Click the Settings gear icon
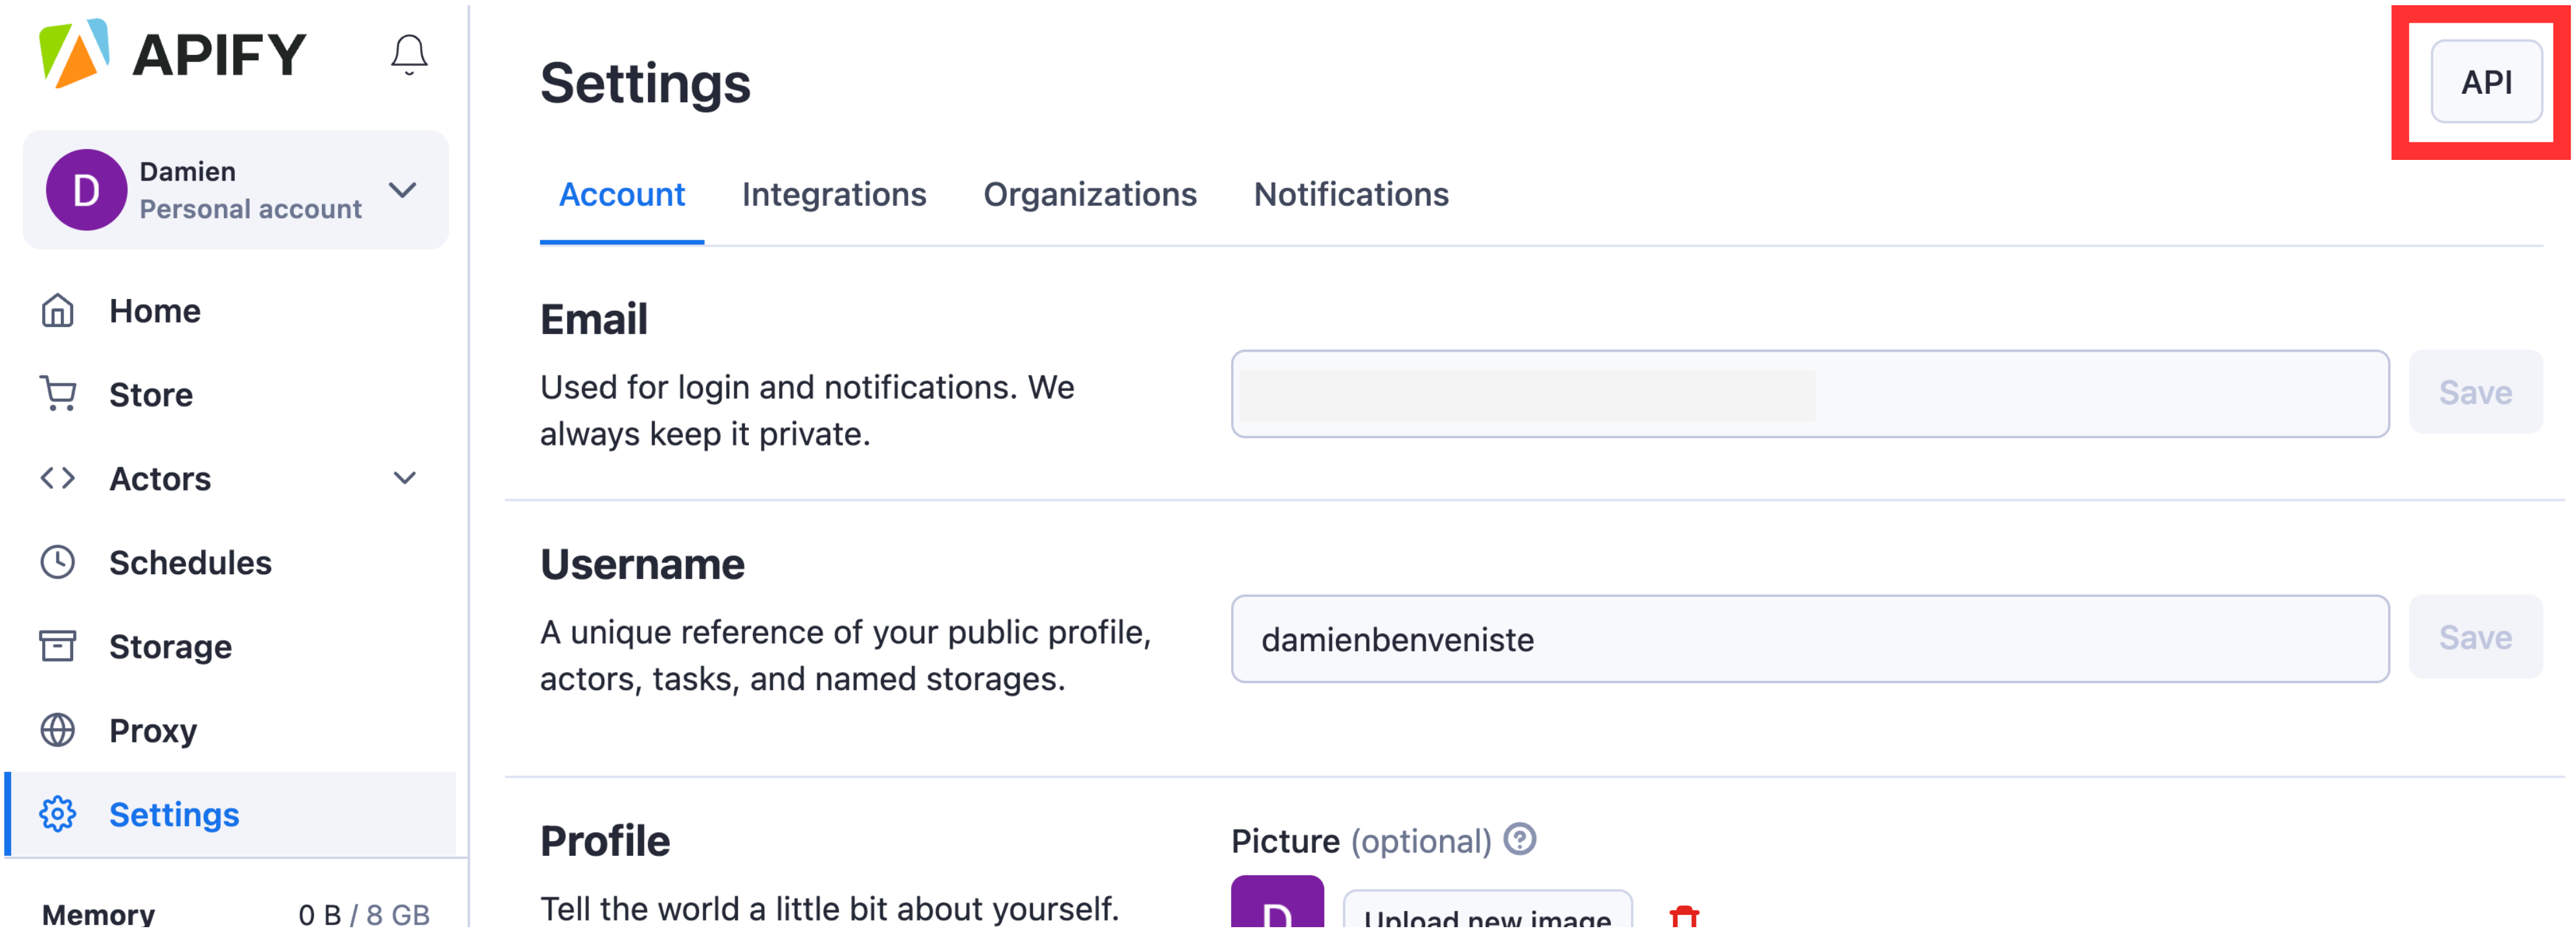Screen dimensions: 2576x942 (57, 814)
